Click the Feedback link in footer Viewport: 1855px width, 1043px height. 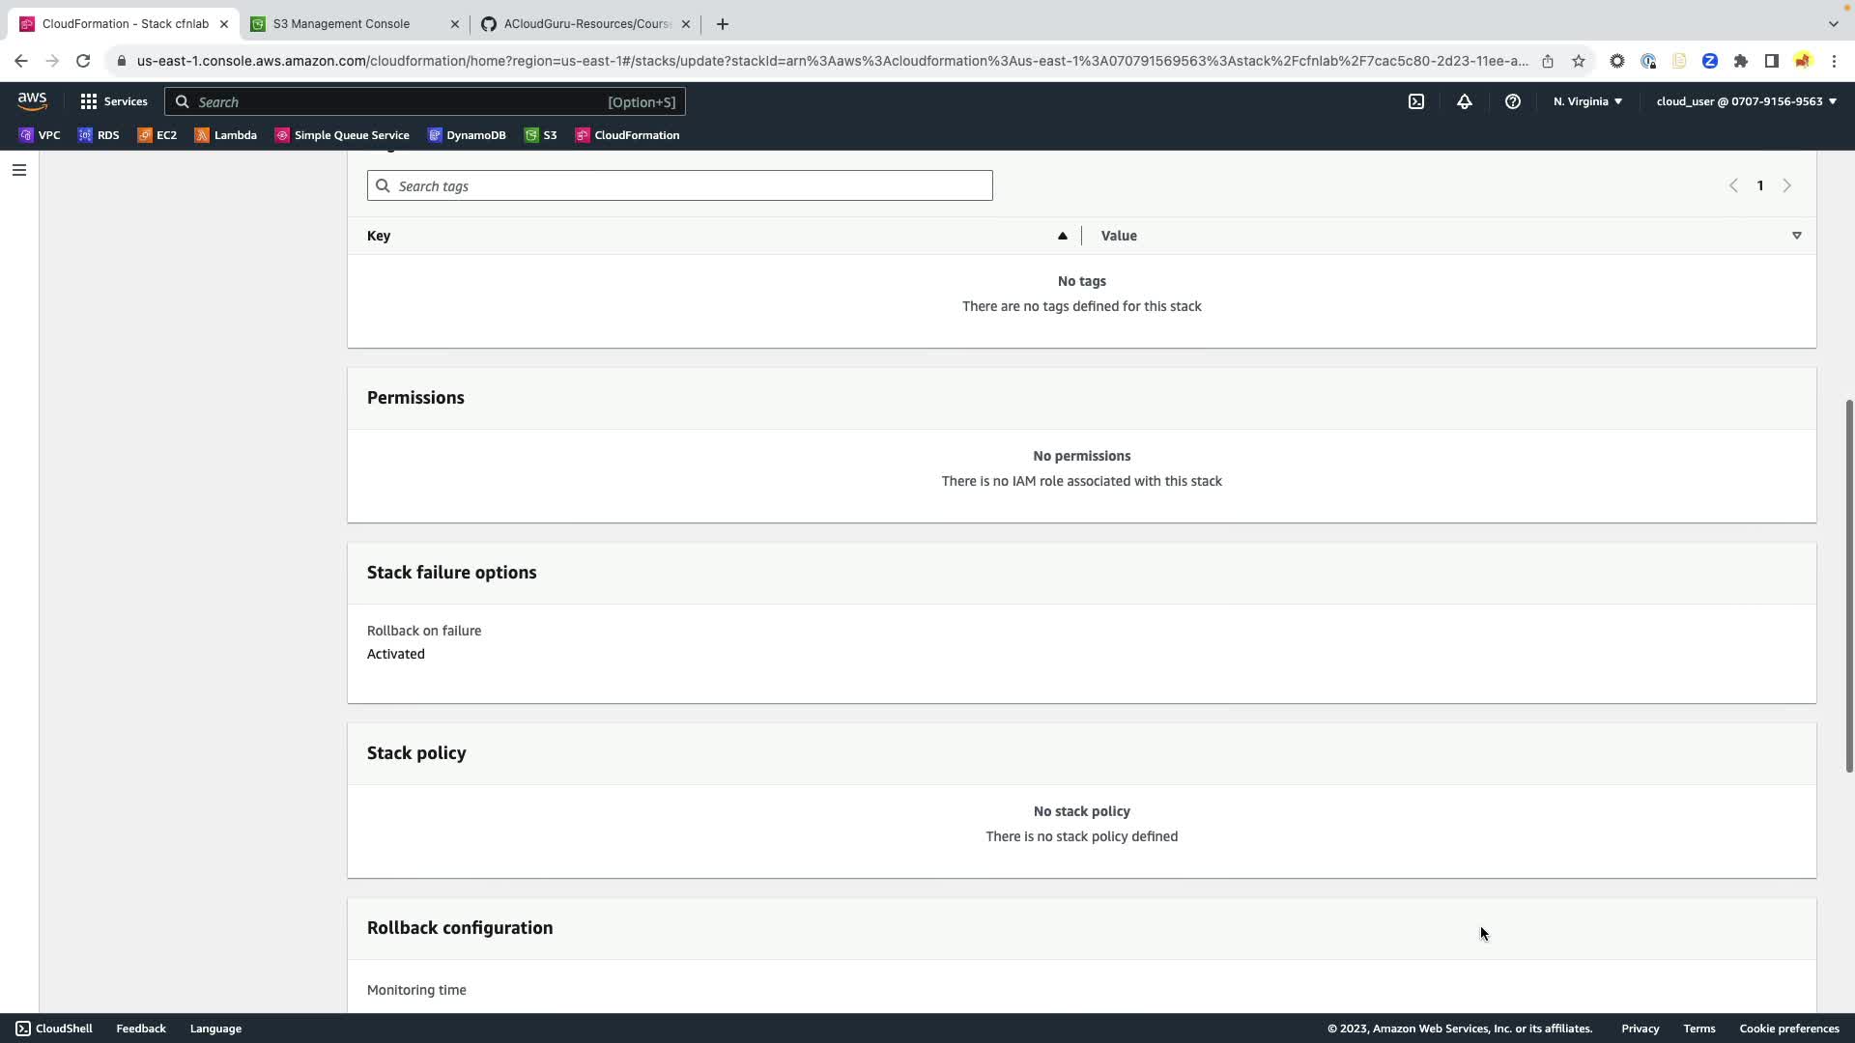tap(141, 1029)
